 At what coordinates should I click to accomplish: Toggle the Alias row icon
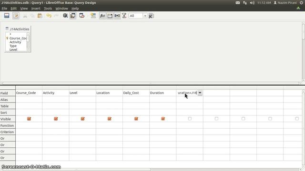coord(117,16)
